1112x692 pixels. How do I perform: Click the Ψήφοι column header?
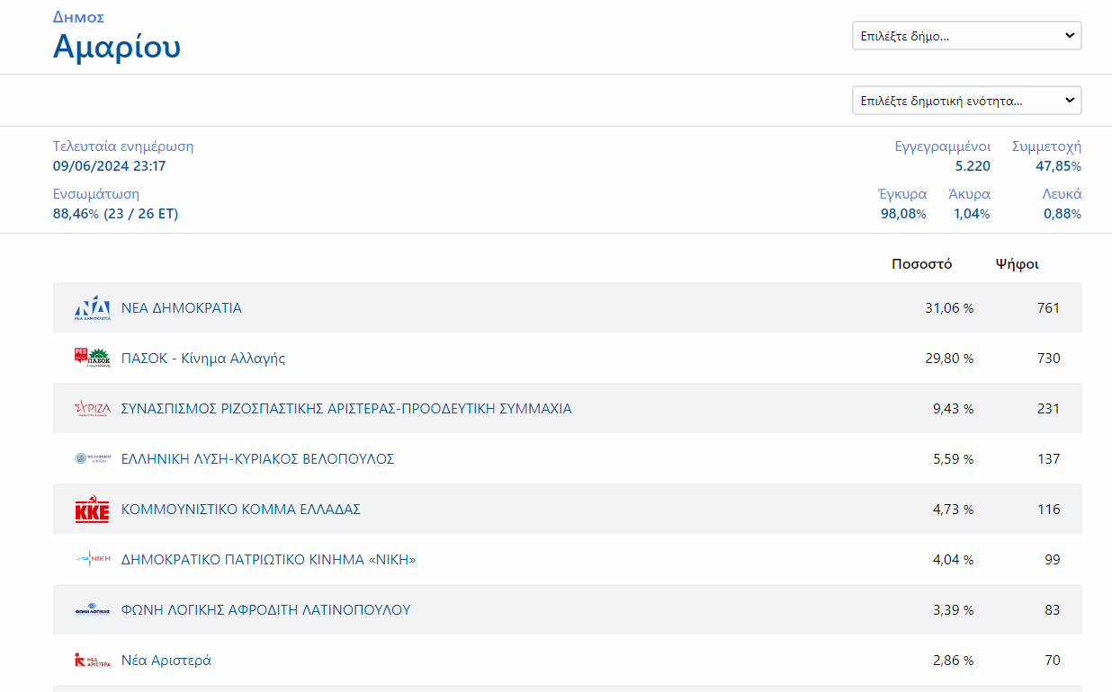[1017, 264]
